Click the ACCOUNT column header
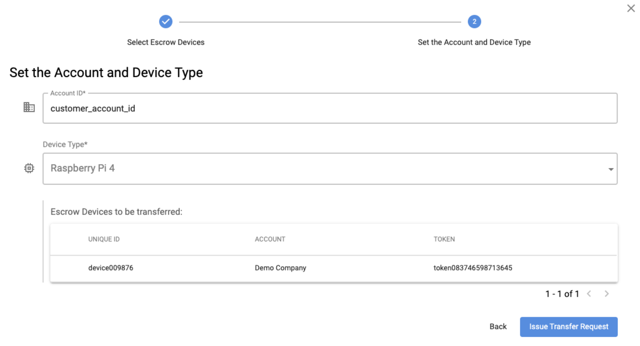The width and height of the screenshot is (640, 346). coord(270,239)
